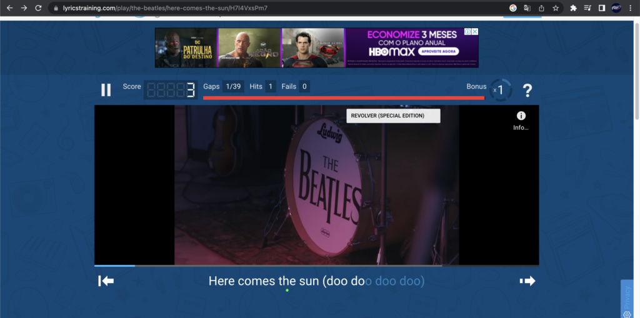Bookmark this page with the star
Viewport: 640px width, 318px height.
click(556, 7)
